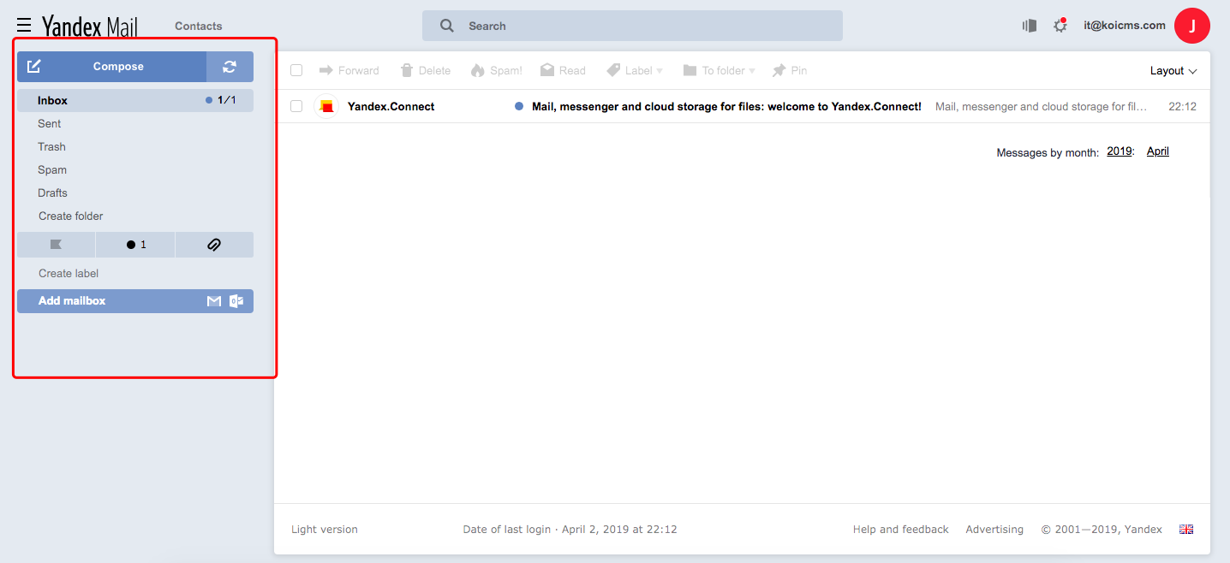This screenshot has width=1230, height=563.
Task: Click the Yandex.Connect sender avatar icon
Action: click(326, 106)
